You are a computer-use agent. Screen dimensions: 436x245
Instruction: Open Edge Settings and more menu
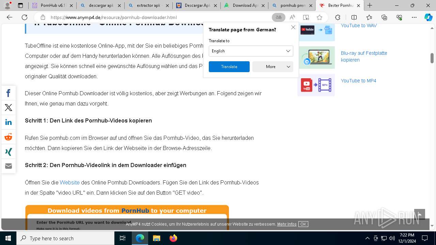point(414,17)
